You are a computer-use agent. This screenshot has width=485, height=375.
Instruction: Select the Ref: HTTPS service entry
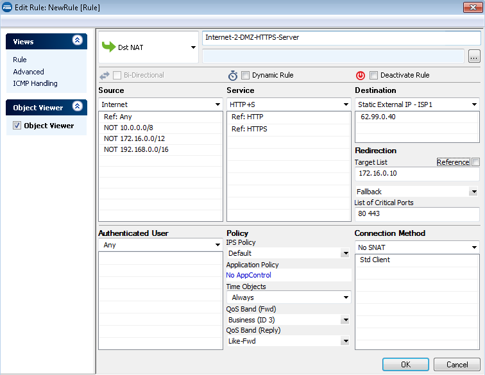click(289, 129)
